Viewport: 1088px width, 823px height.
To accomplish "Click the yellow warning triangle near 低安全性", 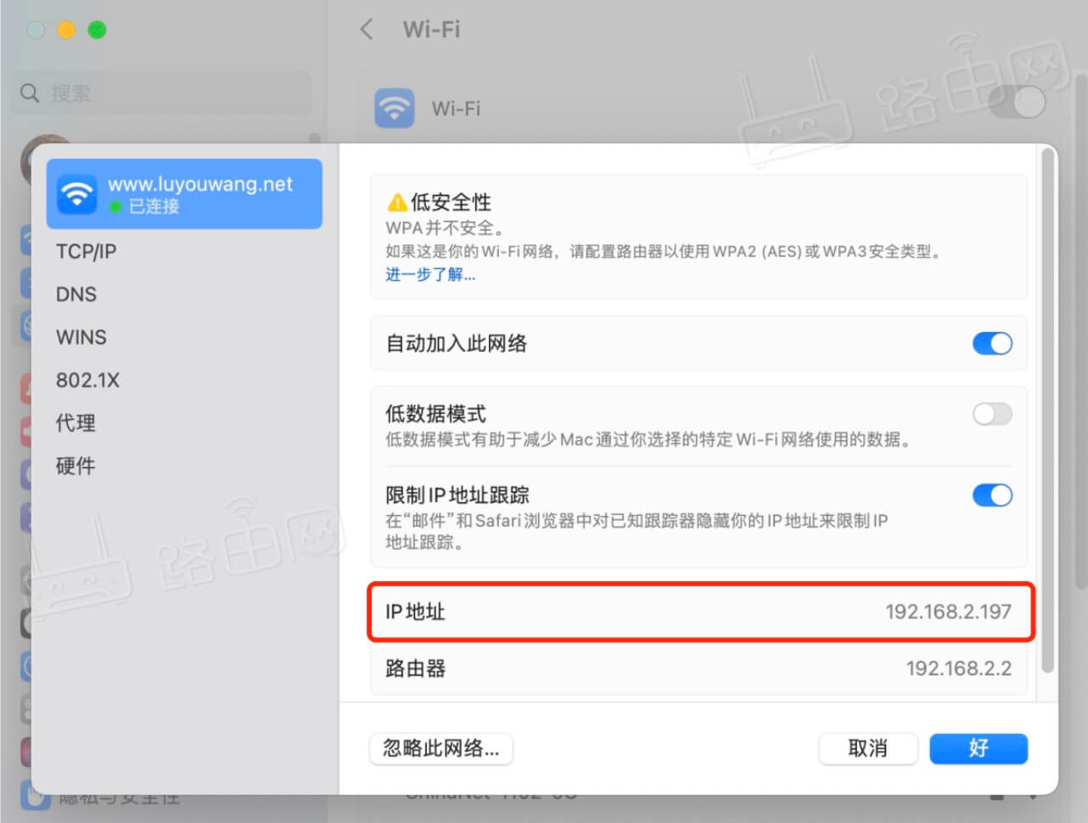I will (396, 202).
